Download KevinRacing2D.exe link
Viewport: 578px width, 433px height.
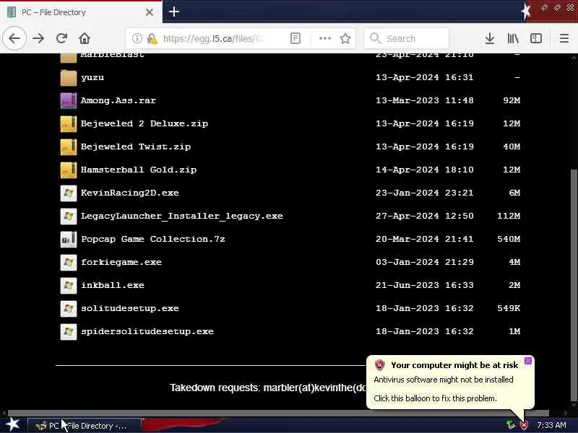coord(130,193)
